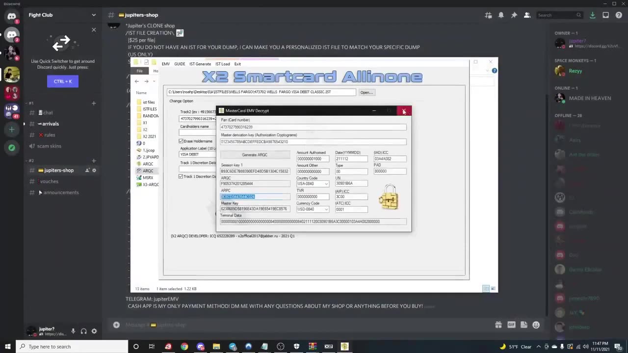Click the Windows Start button

7,347
